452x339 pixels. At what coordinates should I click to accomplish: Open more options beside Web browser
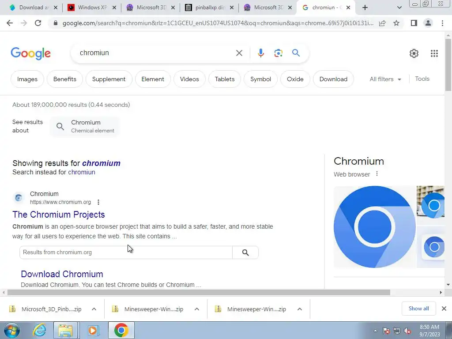click(377, 174)
